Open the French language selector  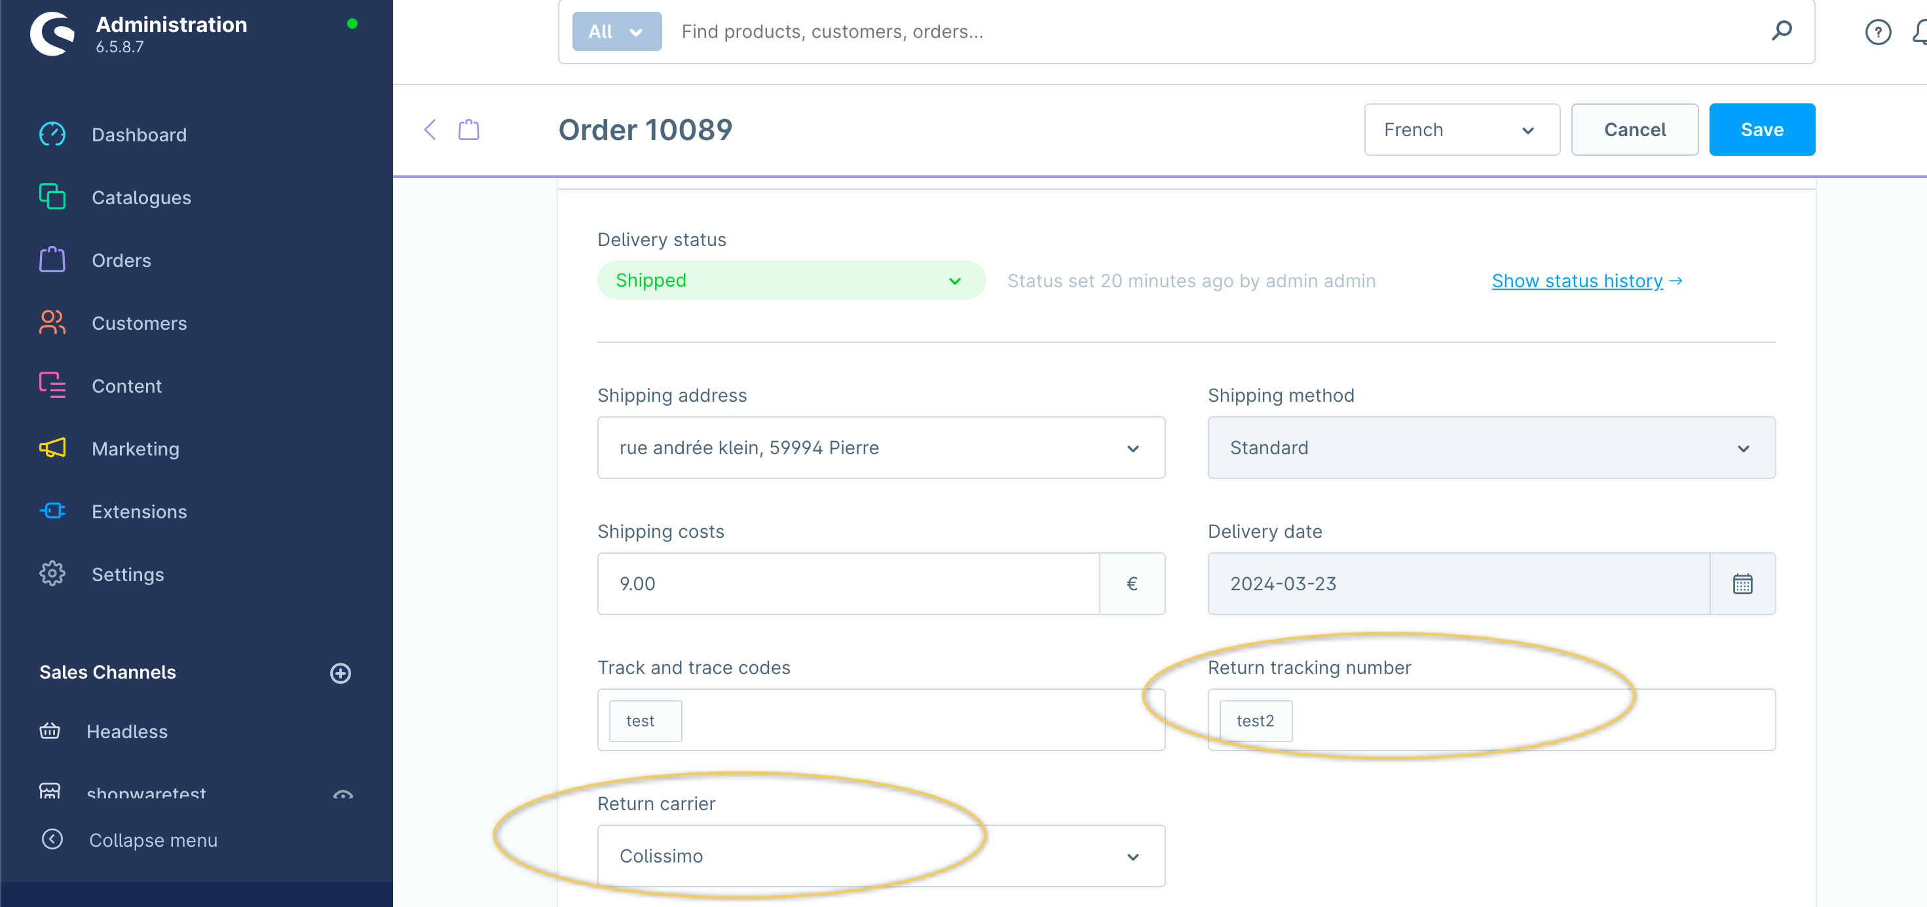[1461, 130]
